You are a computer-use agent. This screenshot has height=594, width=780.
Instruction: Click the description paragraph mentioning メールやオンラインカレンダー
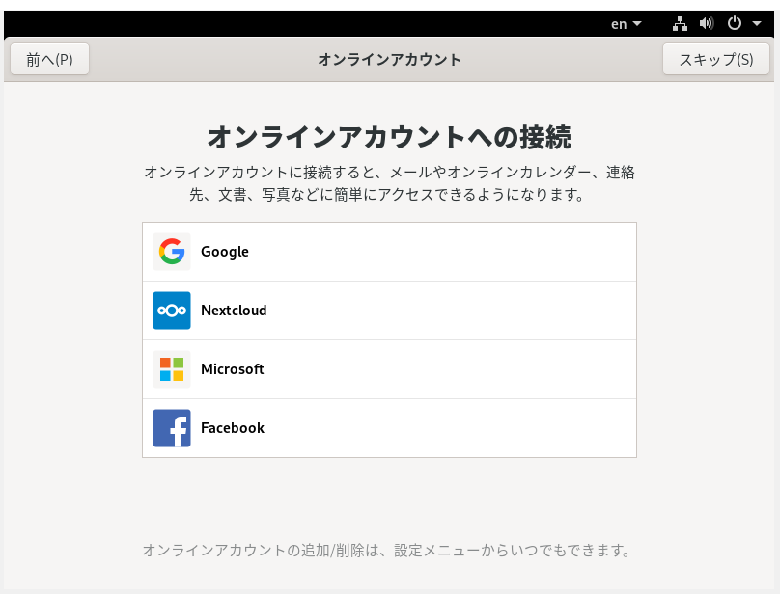pyautogui.click(x=389, y=183)
